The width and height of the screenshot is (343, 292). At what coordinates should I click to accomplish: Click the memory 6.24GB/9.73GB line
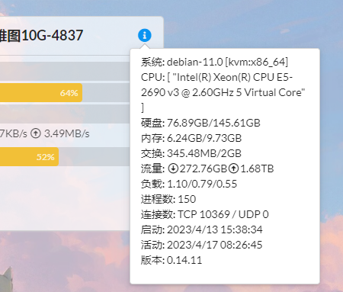191,138
